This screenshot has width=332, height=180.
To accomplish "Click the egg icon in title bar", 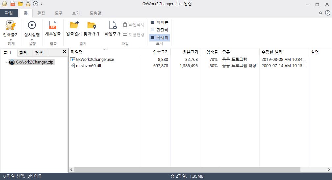I will coord(5,4).
